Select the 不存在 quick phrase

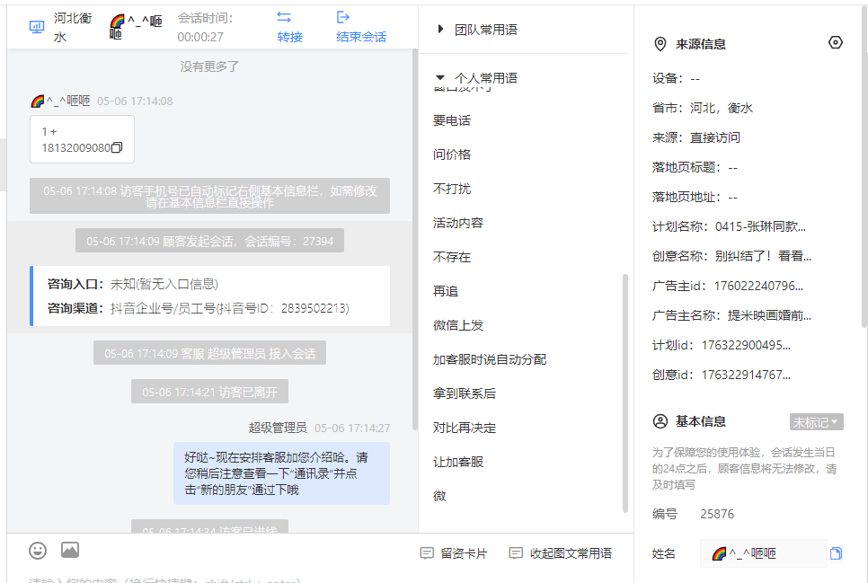point(452,257)
